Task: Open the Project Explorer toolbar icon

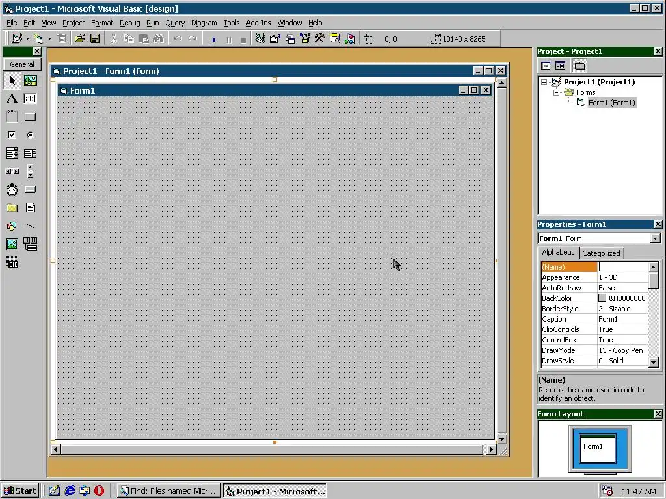Action: tap(260, 39)
